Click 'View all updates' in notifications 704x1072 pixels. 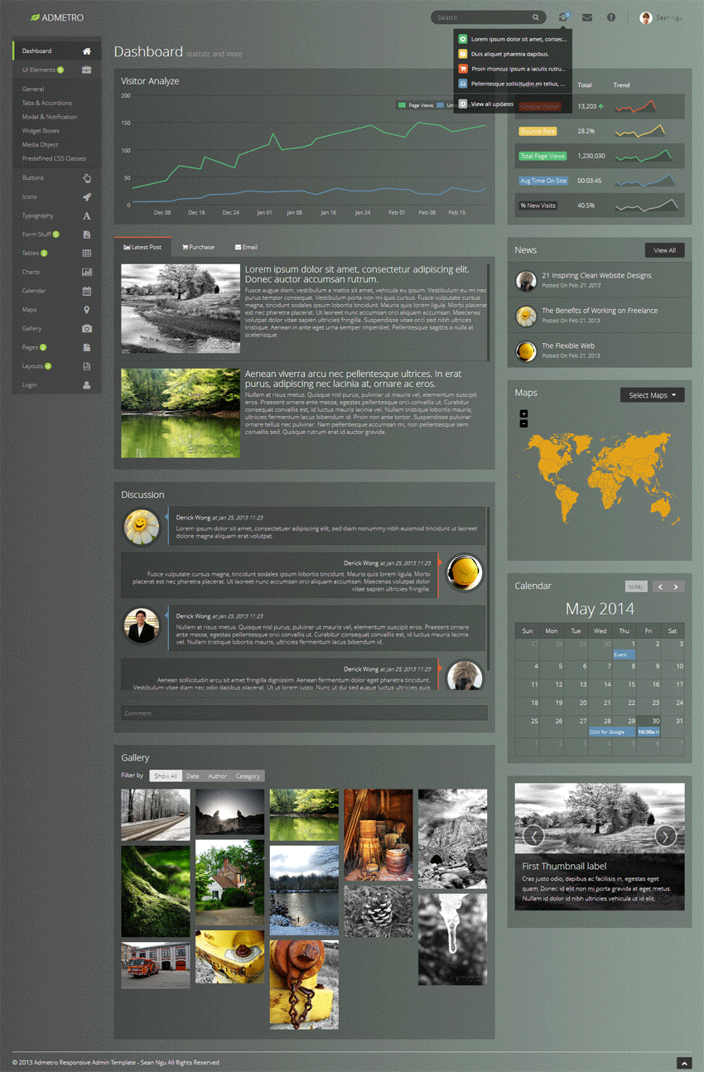(491, 104)
